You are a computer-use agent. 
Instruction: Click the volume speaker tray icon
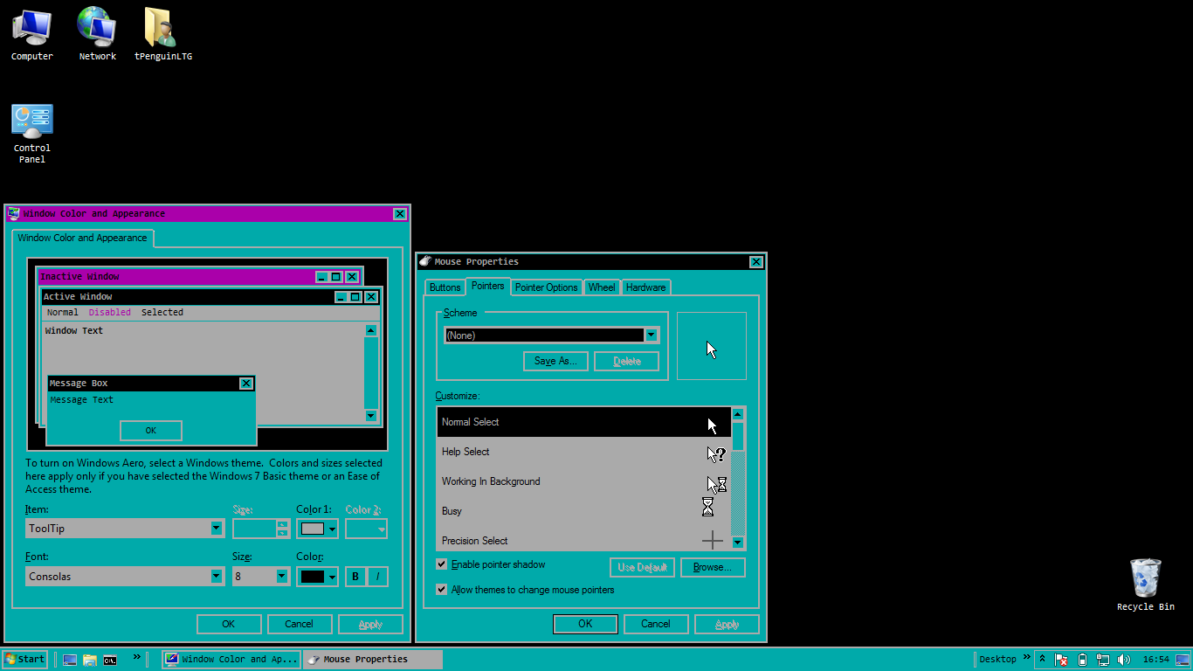coord(1124,660)
